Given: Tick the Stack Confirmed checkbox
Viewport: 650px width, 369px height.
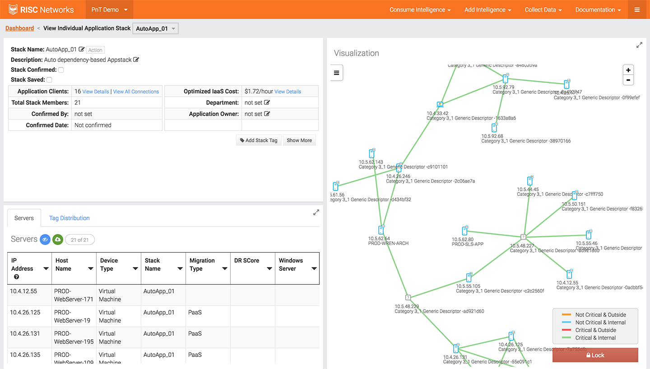Looking at the screenshot, I should [61, 70].
